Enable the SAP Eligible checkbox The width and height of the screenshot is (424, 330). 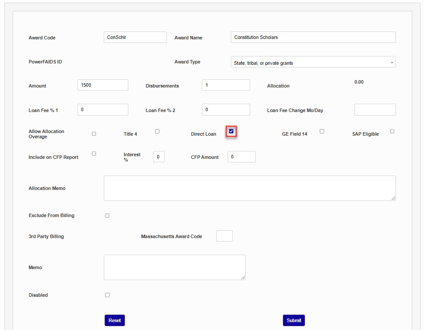[x=392, y=131]
